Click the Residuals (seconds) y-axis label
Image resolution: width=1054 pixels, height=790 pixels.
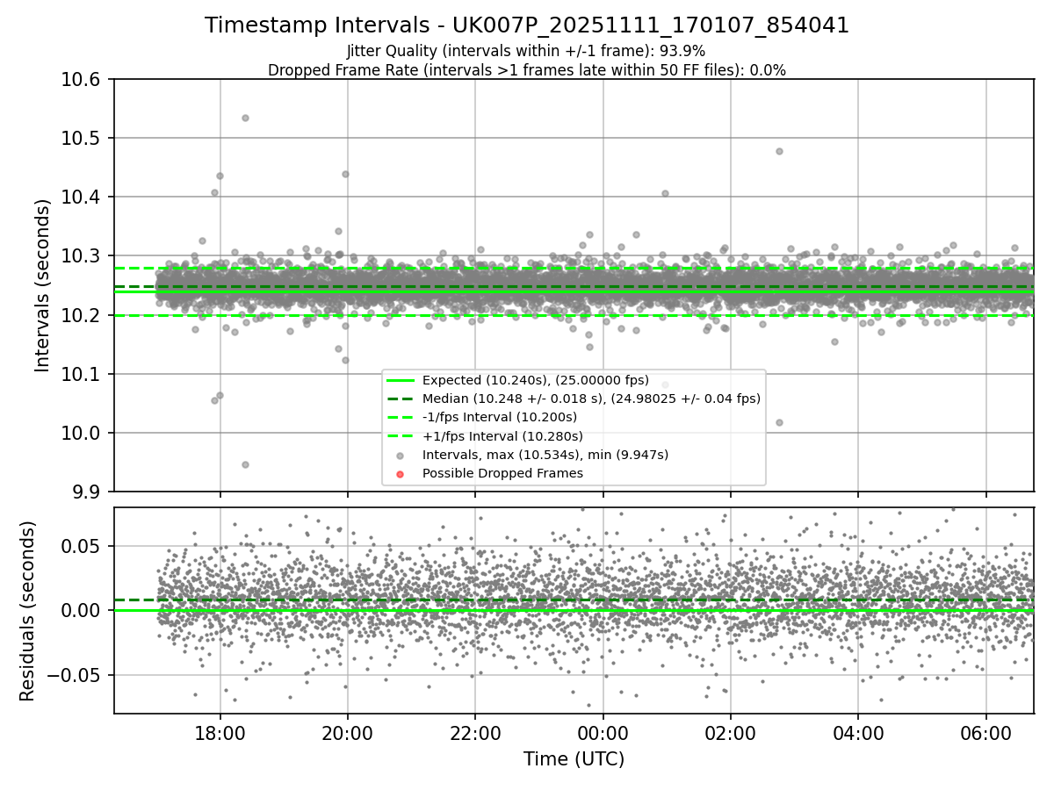tap(27, 611)
